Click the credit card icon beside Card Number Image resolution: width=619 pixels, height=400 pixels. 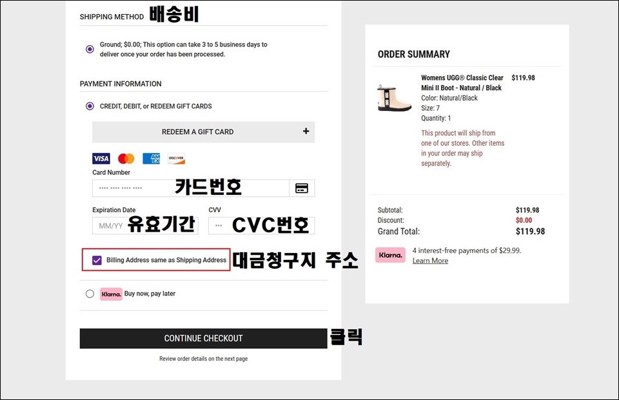pos(302,188)
